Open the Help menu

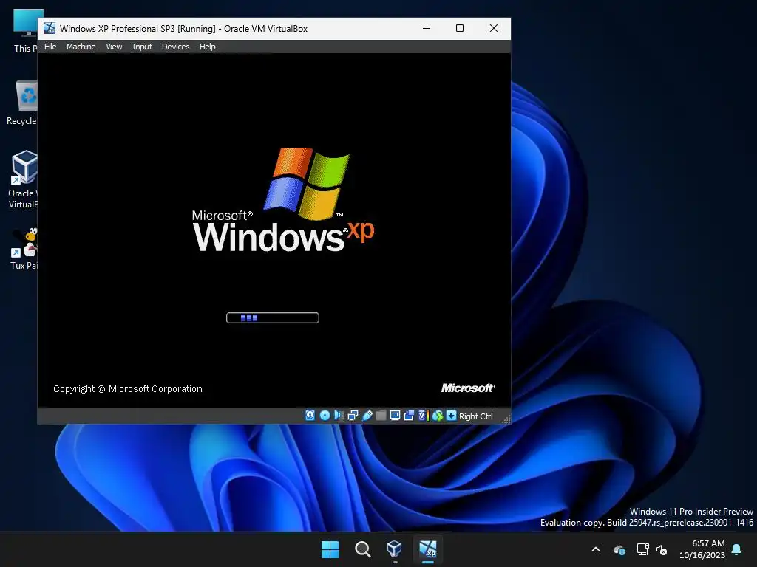tap(207, 47)
